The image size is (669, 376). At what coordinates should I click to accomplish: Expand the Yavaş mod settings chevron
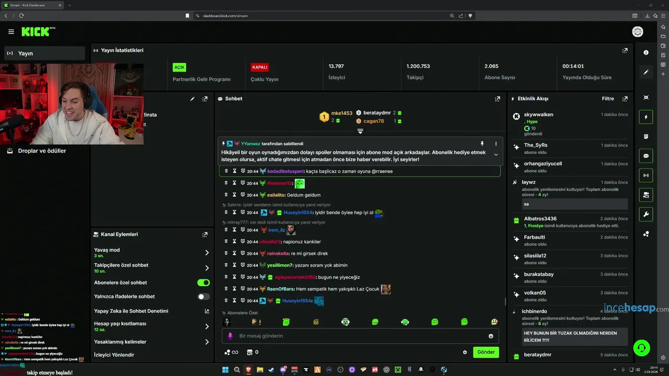tap(207, 253)
